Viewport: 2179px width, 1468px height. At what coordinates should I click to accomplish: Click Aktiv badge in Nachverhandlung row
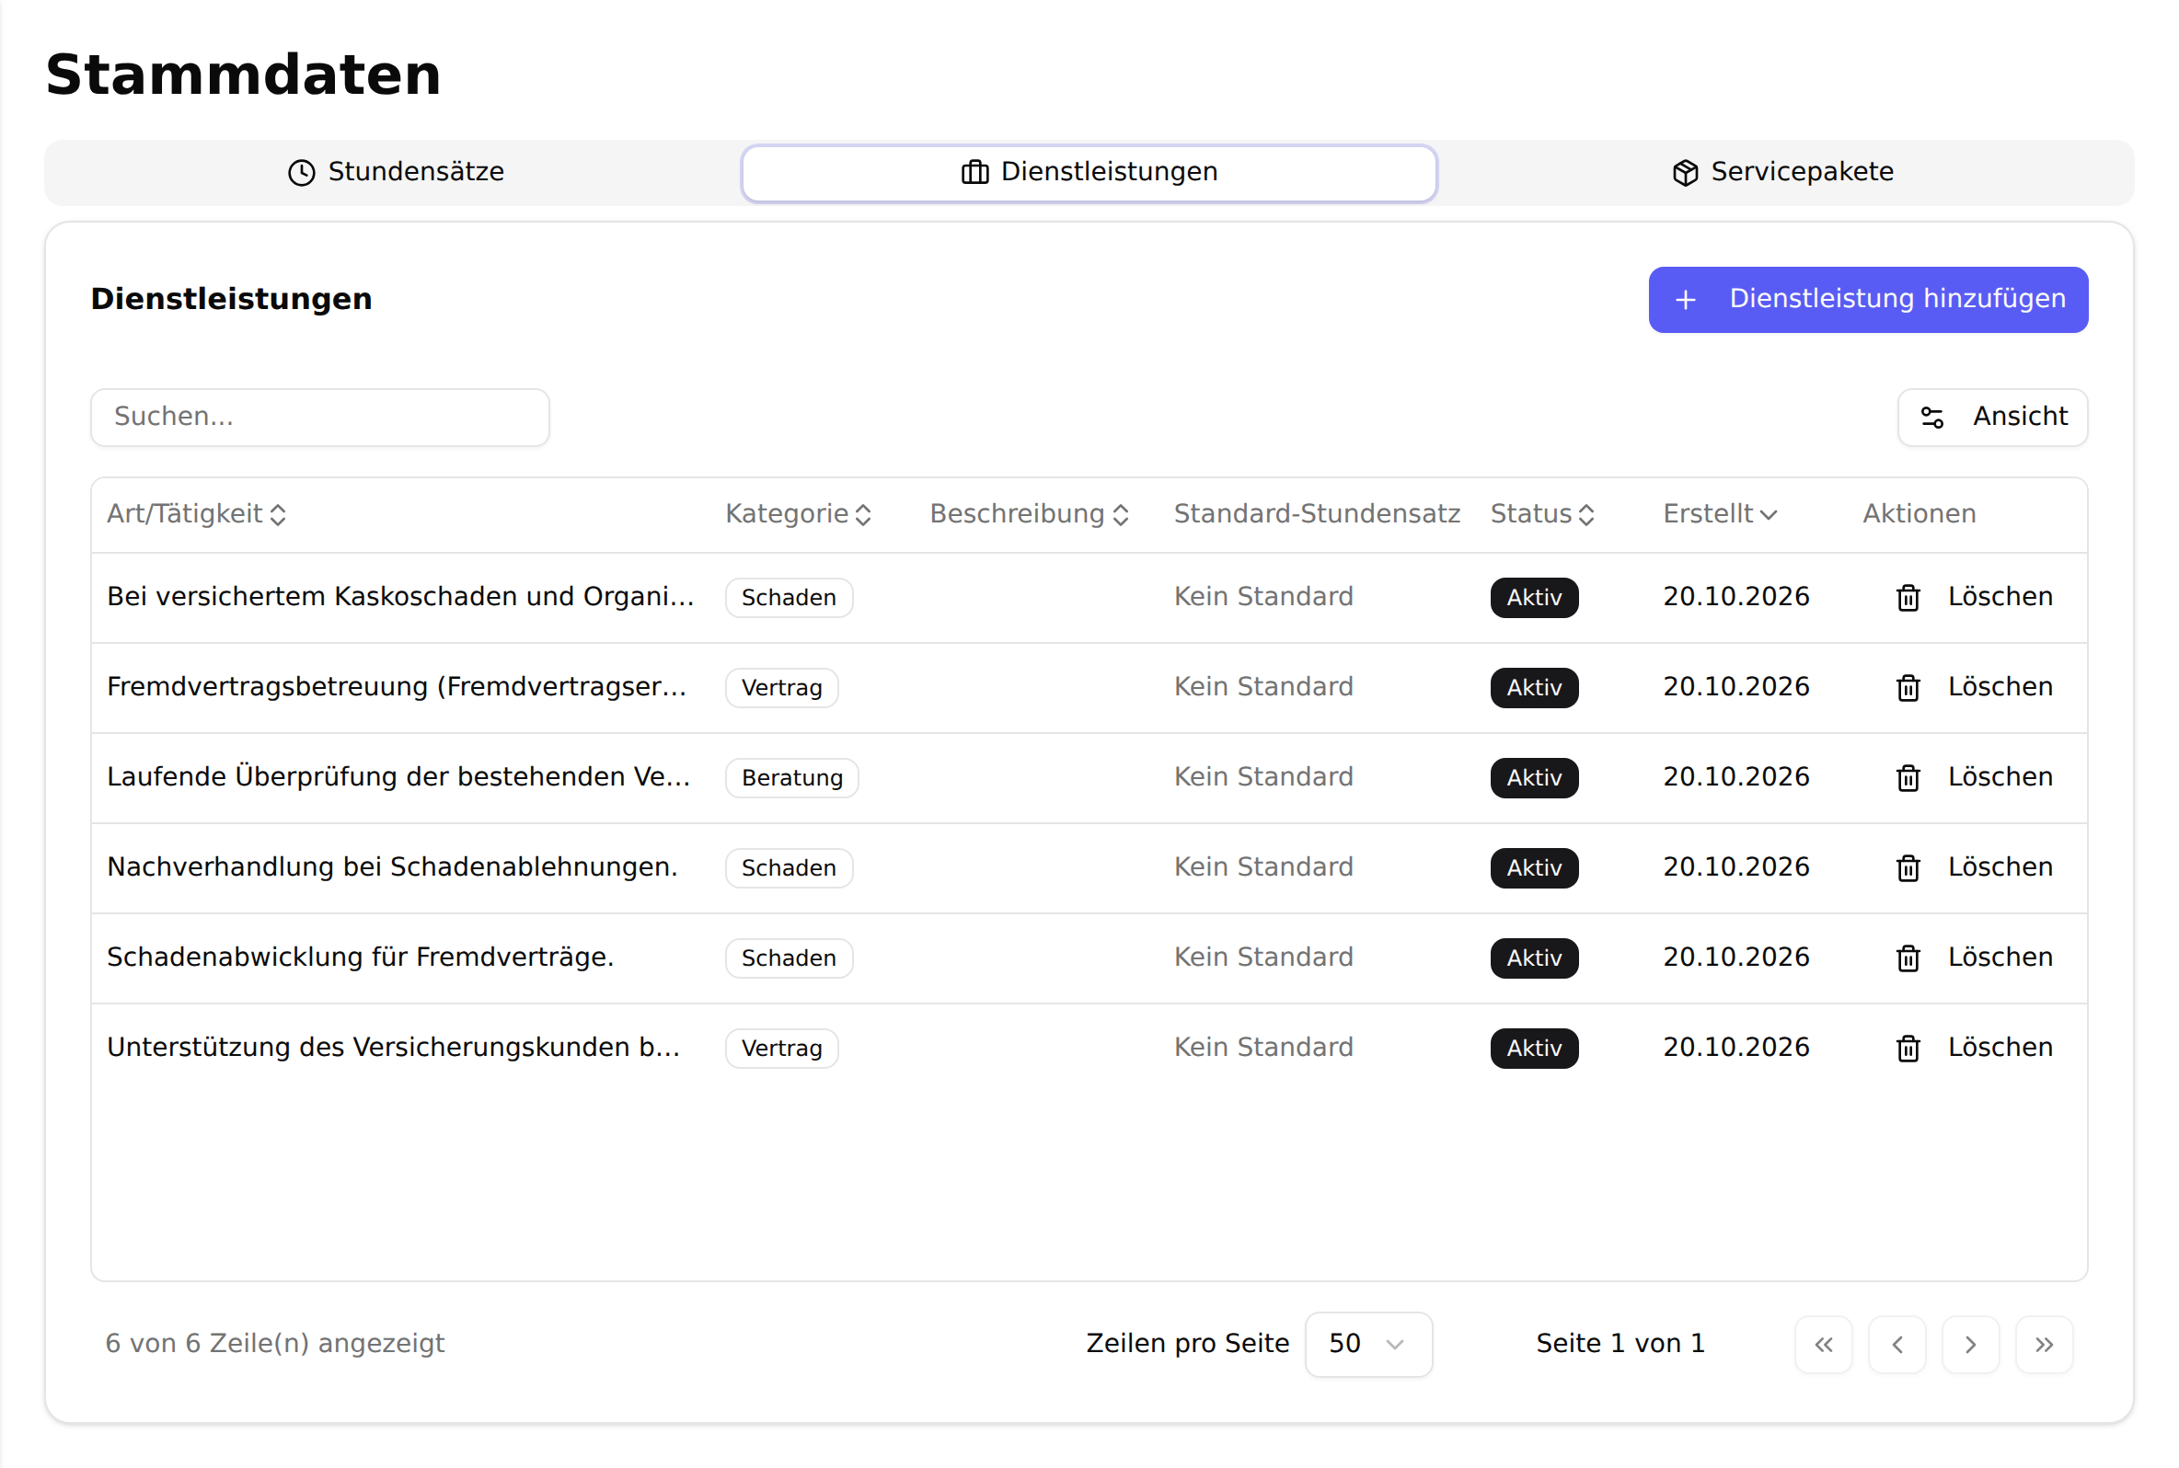(x=1534, y=868)
